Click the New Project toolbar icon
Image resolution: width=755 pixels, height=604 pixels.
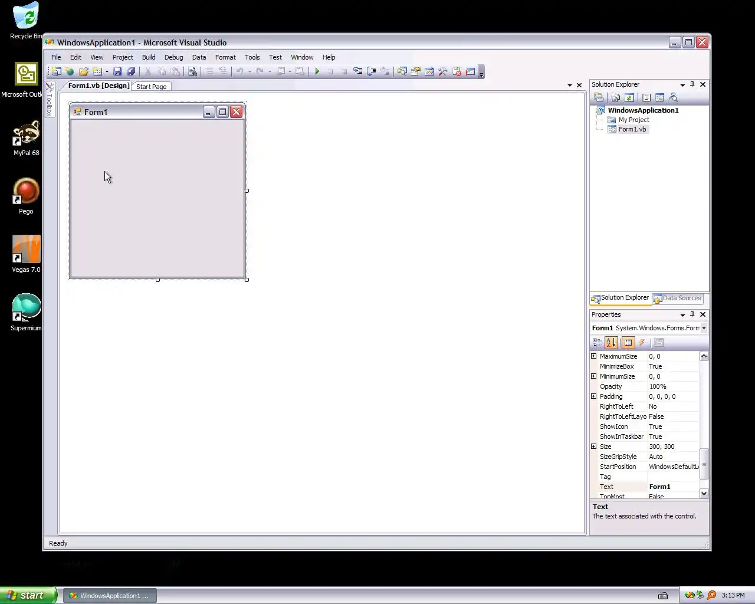pyautogui.click(x=57, y=71)
